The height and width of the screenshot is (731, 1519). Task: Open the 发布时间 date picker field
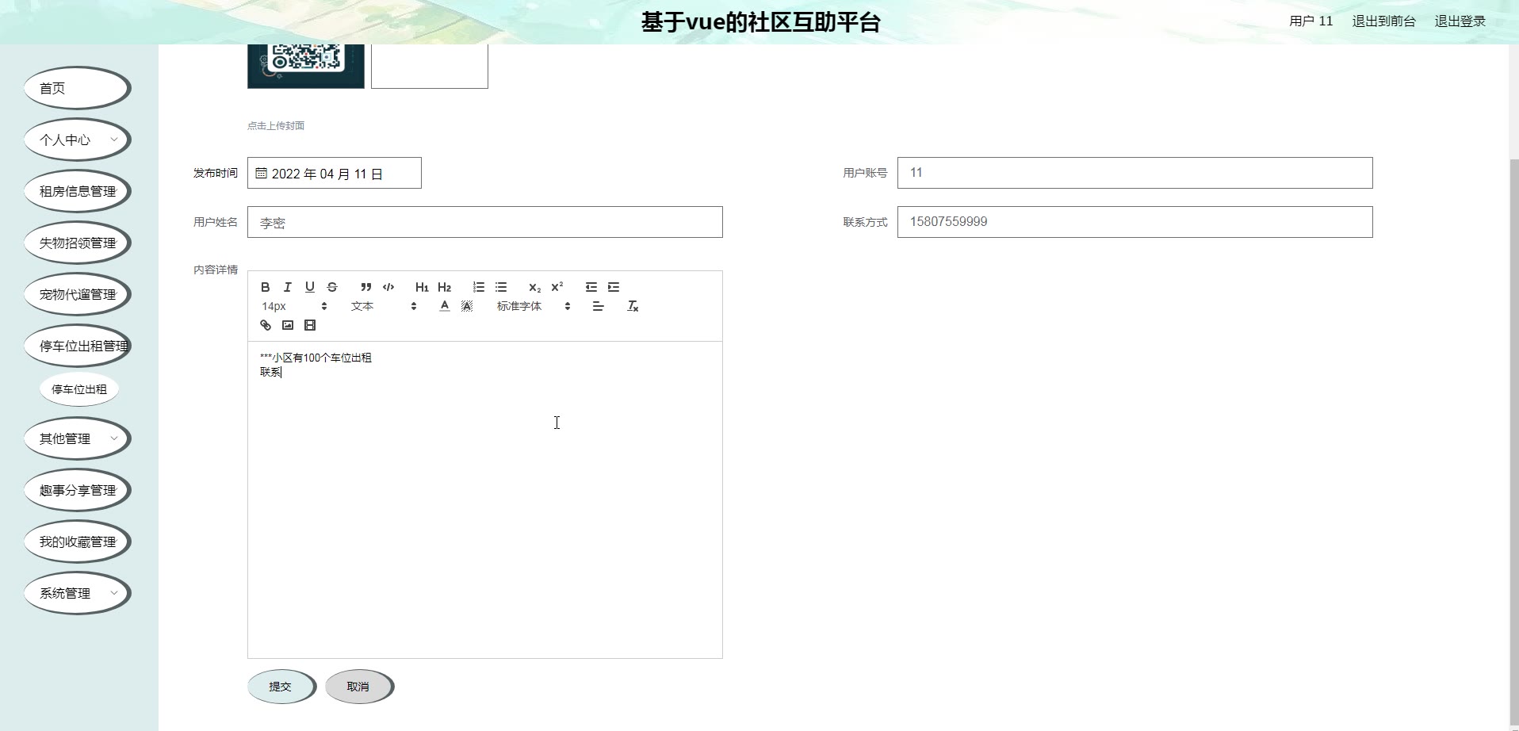pos(335,173)
